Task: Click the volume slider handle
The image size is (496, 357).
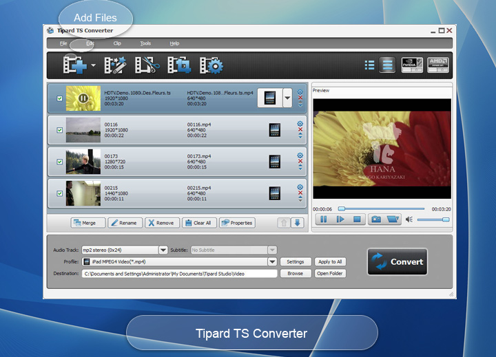Action: 446,219
